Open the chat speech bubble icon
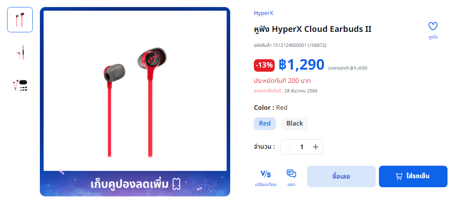This screenshot has height=203, width=450. [x=291, y=174]
